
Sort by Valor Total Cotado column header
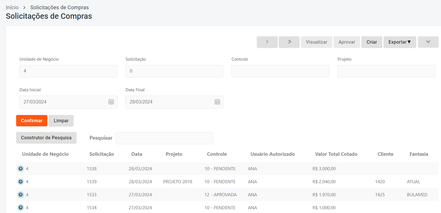pos(336,154)
